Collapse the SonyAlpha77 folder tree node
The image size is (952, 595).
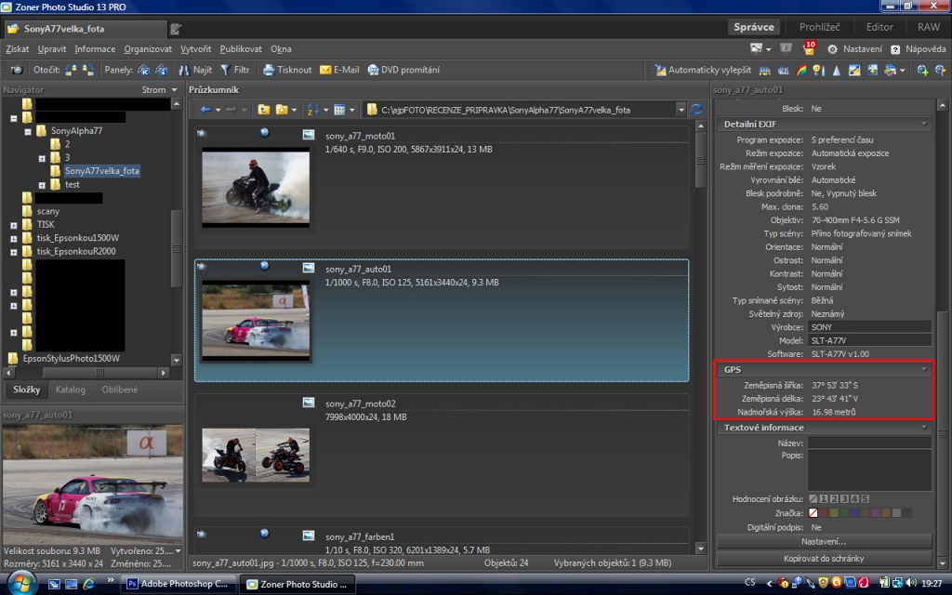coord(28,131)
